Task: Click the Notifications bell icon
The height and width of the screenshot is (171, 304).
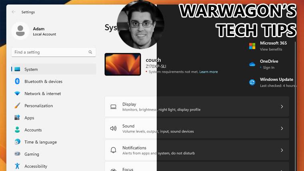Action: point(114,150)
